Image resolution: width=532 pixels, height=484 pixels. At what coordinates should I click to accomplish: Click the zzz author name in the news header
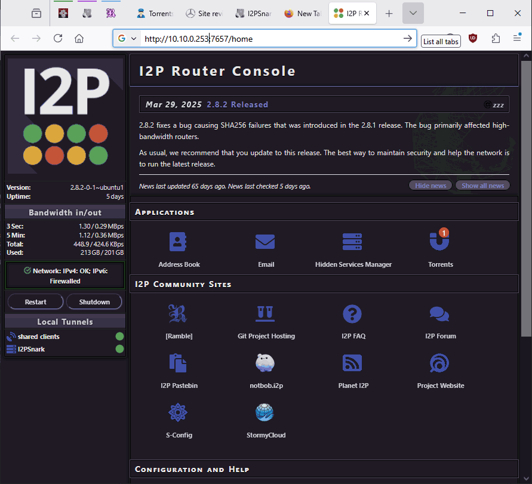pos(498,105)
